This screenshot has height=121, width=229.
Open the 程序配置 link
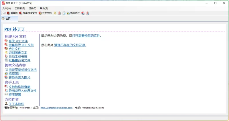[x=15, y=95]
